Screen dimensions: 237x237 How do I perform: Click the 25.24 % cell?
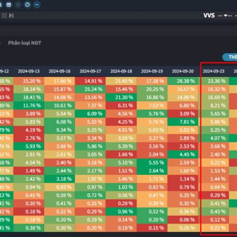point(90,89)
